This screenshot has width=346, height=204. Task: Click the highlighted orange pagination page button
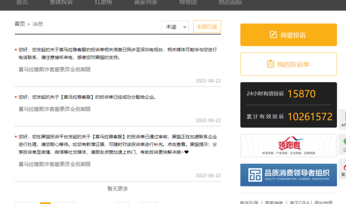45,203
